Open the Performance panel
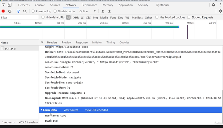 (89, 5)
